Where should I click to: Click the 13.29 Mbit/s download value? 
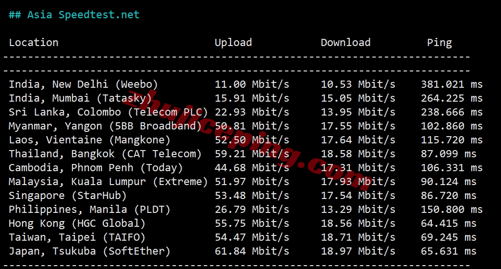click(x=358, y=210)
